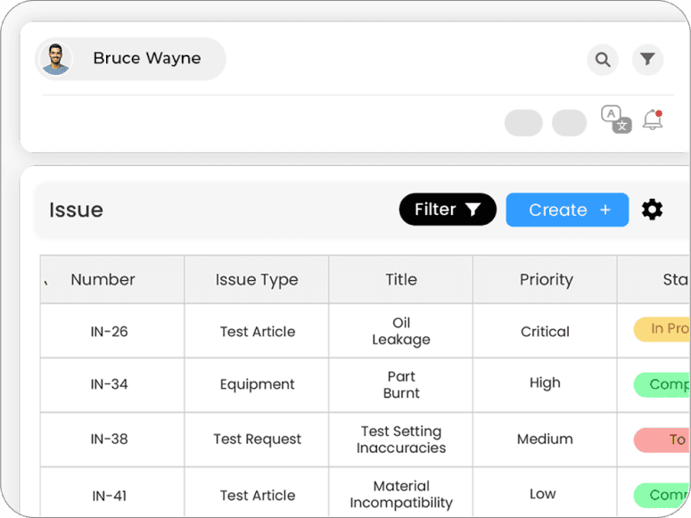Click the black Filter button

pos(448,210)
